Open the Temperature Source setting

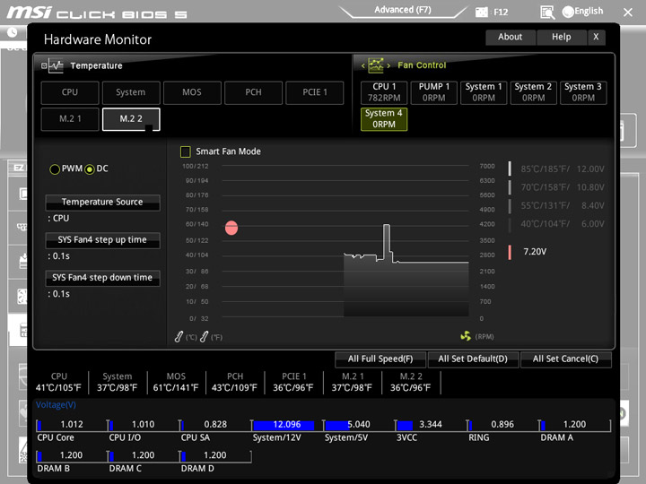[x=102, y=203]
